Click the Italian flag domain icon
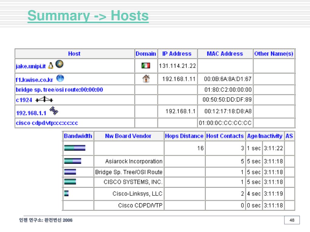Screen dimensions: 310x232 [x=146, y=66]
